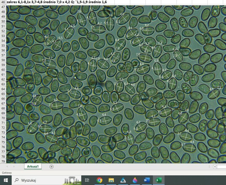Select row header 76
This screenshot has width=226, height=185.
pyautogui.click(x=3, y=147)
